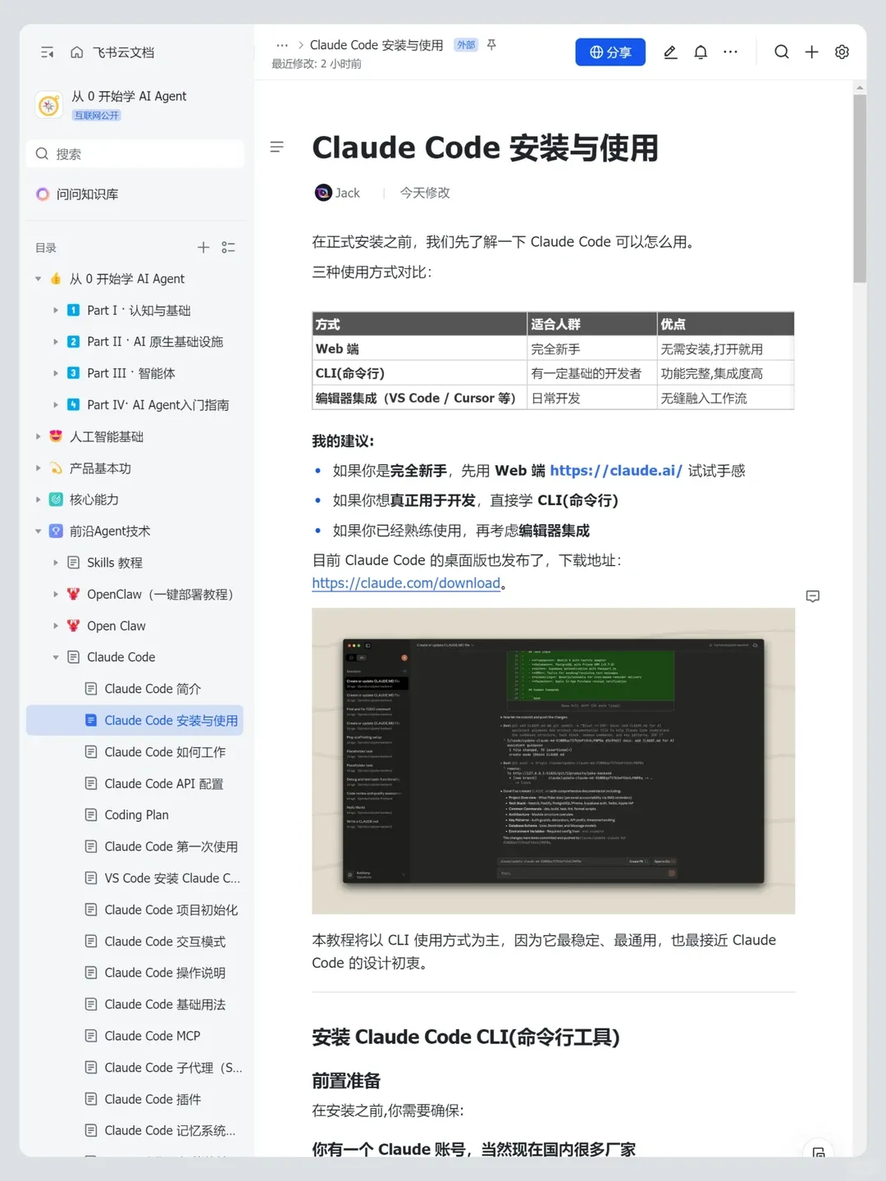The width and height of the screenshot is (886, 1181).
Task: Add a comment via the comment icon
Action: (813, 596)
